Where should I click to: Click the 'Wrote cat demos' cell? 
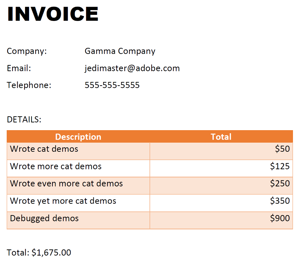tap(44, 149)
